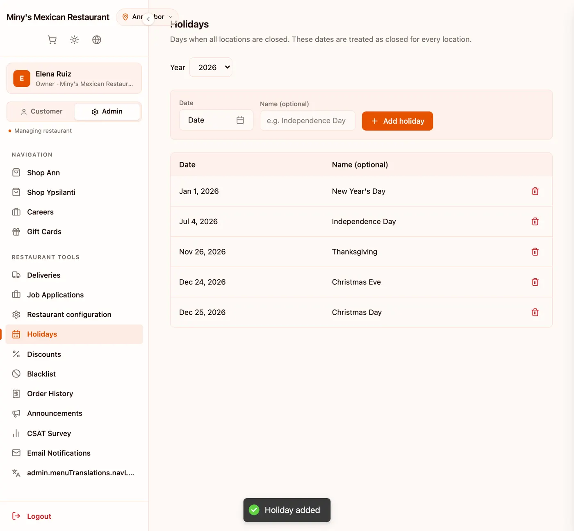Click the Elena Ruiz avatar badge
The height and width of the screenshot is (531, 574).
tap(22, 78)
